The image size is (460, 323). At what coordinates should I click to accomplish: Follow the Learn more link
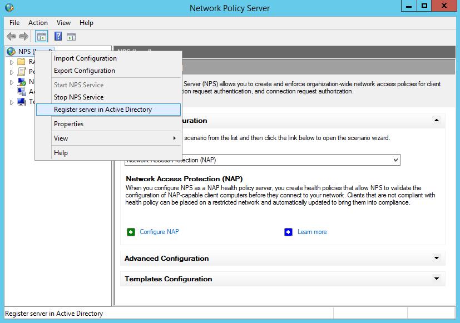(312, 232)
